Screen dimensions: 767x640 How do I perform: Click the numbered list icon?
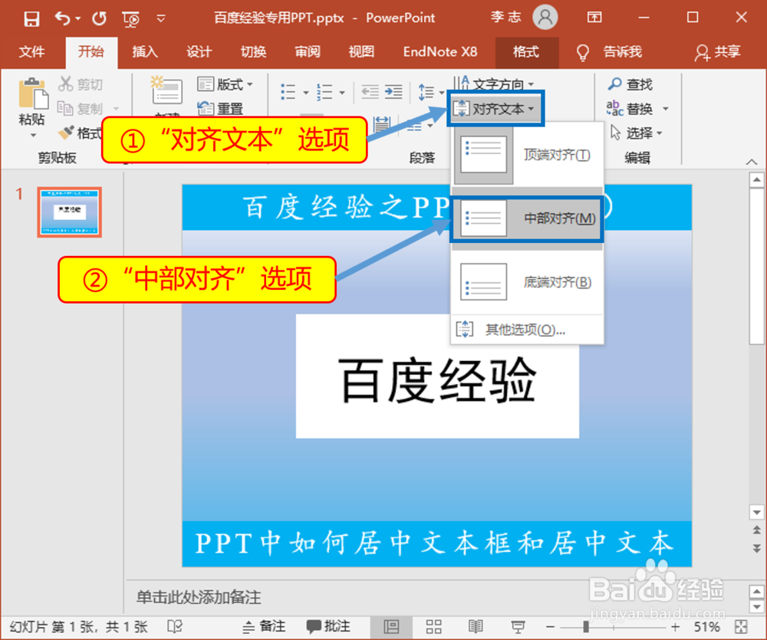coord(324,91)
